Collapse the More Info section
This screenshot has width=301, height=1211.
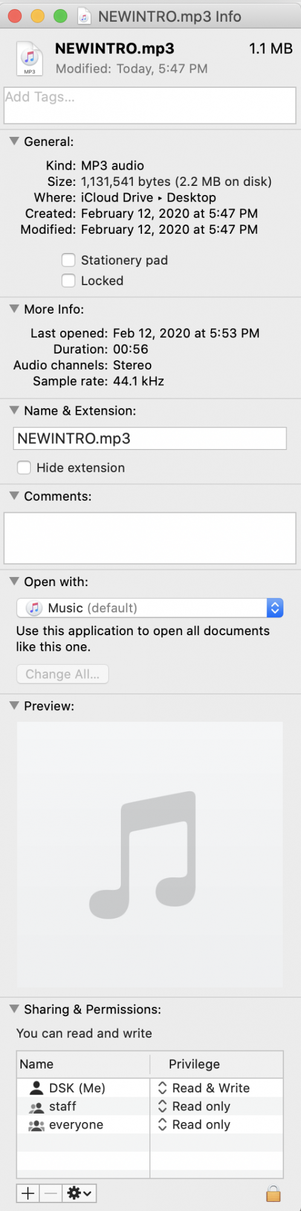coord(15,309)
